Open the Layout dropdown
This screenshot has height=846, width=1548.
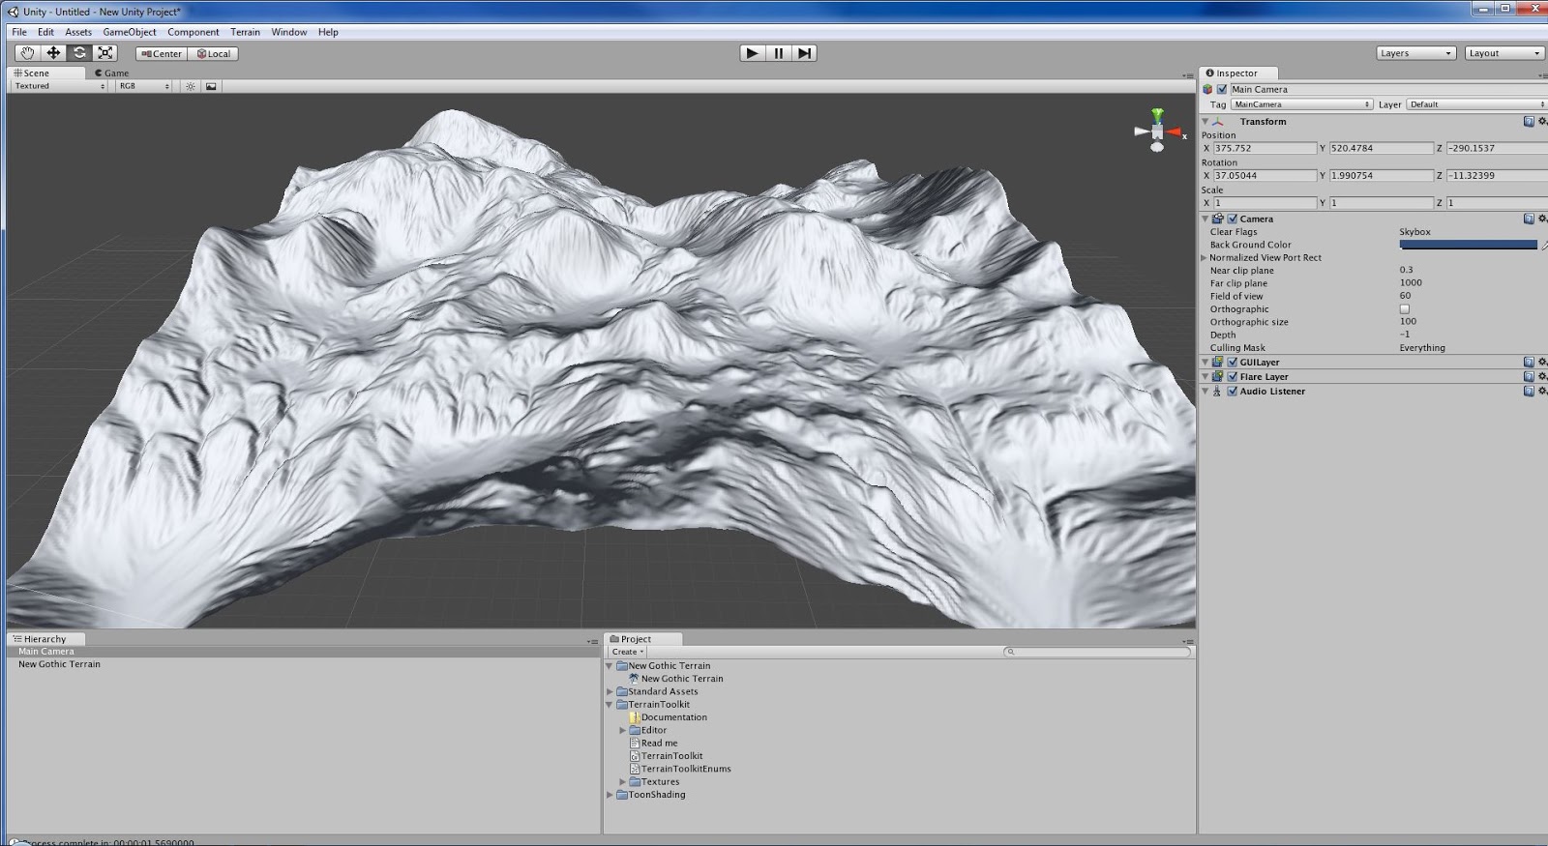1504,53
